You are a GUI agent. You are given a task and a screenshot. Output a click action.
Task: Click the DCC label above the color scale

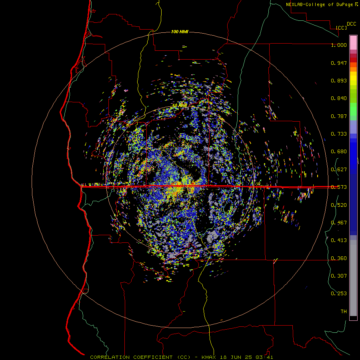[351, 24]
